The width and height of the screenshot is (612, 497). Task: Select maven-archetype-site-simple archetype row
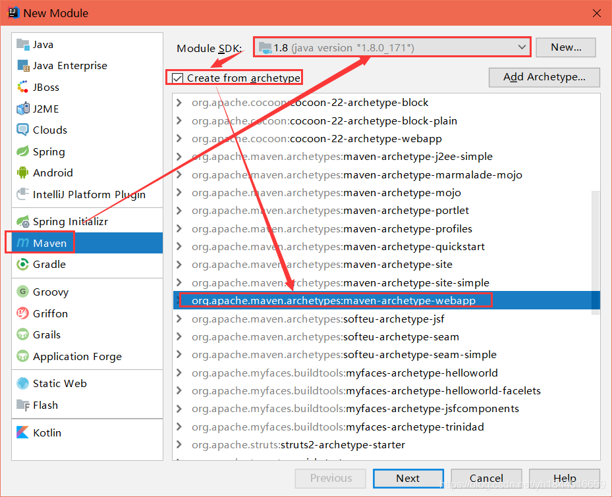point(387,282)
